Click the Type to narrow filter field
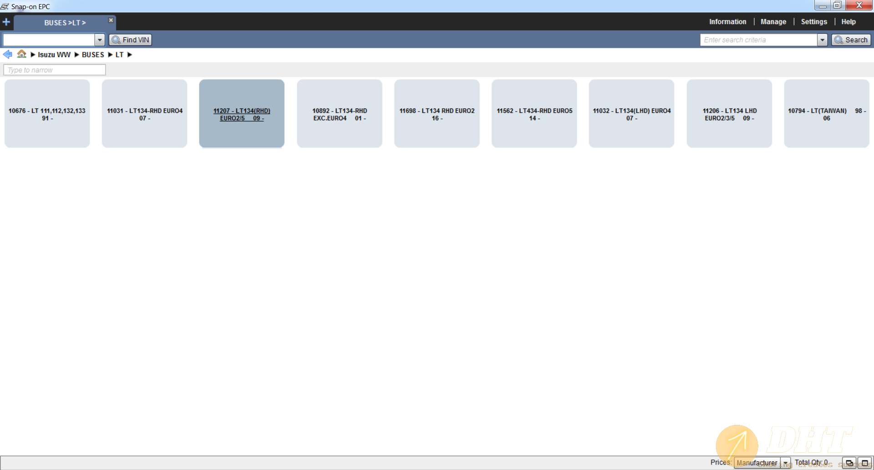 tap(55, 70)
